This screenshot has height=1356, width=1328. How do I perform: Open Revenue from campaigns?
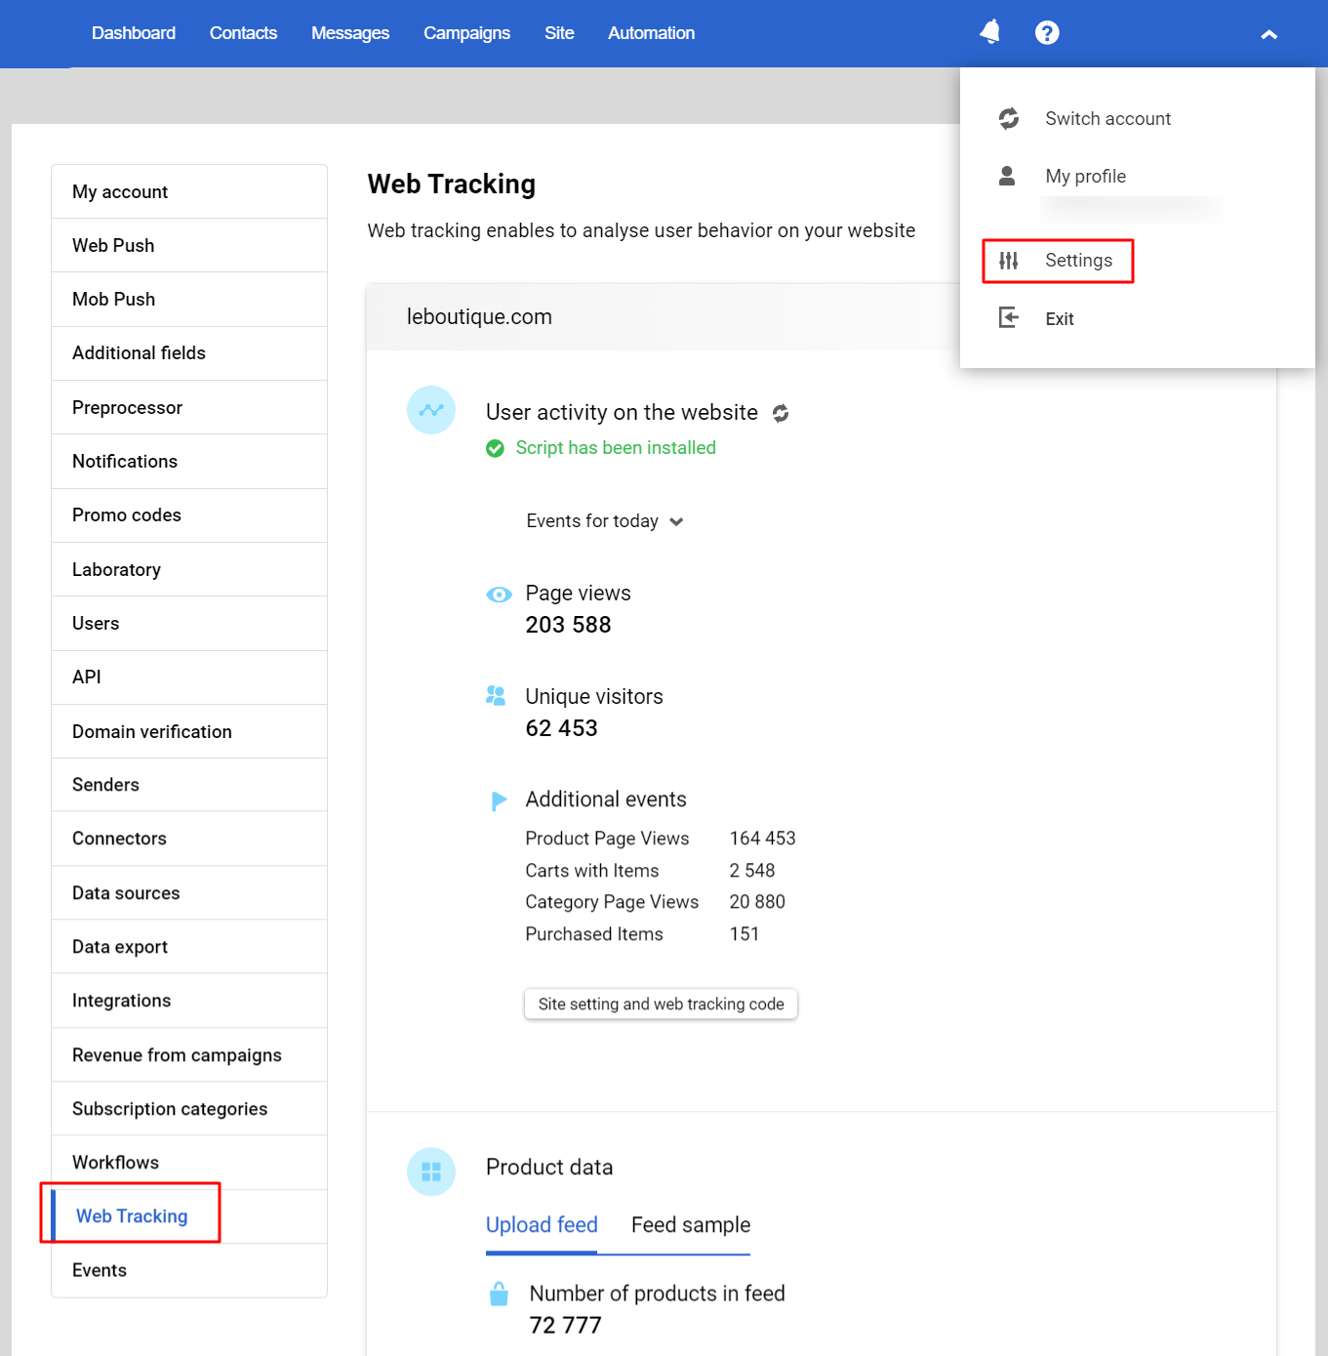click(189, 1055)
